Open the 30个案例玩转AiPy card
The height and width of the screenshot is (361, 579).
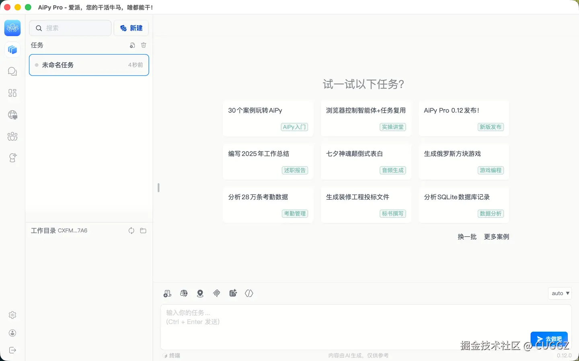[268, 119]
